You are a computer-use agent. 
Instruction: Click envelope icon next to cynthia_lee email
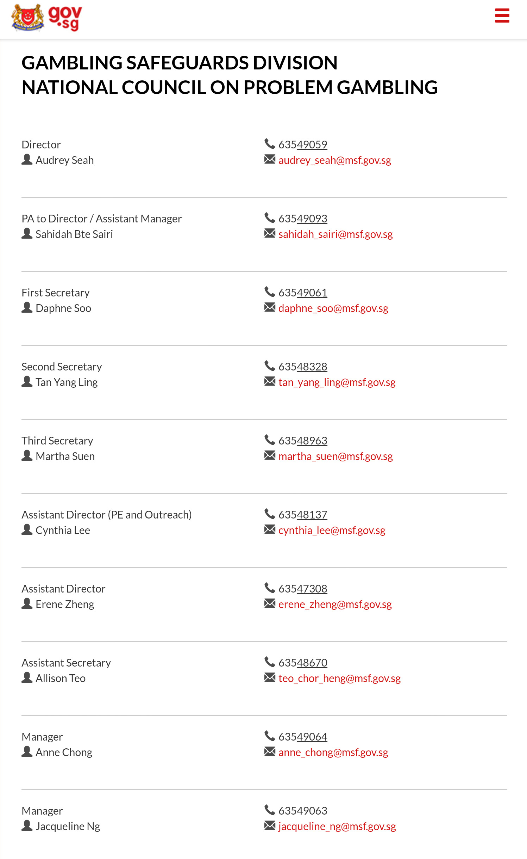(x=270, y=529)
